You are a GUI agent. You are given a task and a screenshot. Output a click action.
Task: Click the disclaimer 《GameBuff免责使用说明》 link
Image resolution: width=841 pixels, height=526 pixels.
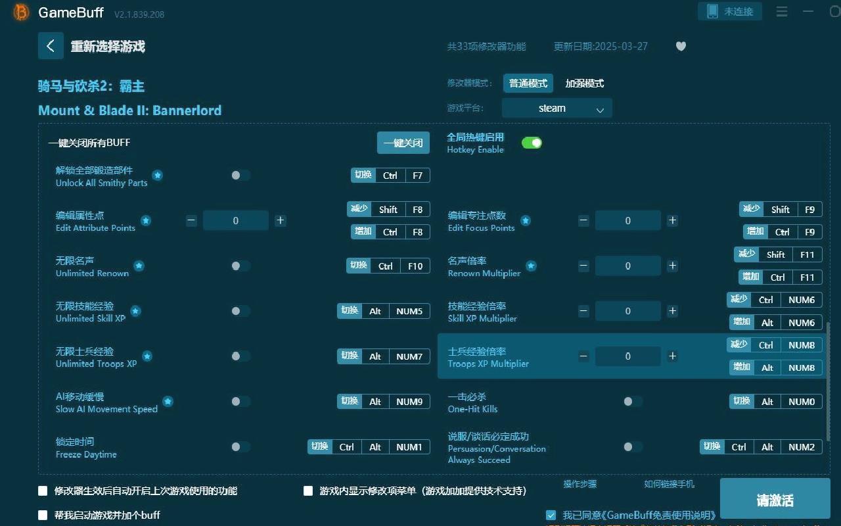pyautogui.click(x=659, y=515)
